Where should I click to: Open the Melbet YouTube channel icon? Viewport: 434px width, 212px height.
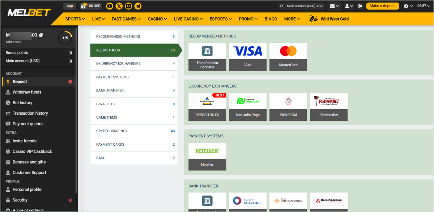coord(110,6)
